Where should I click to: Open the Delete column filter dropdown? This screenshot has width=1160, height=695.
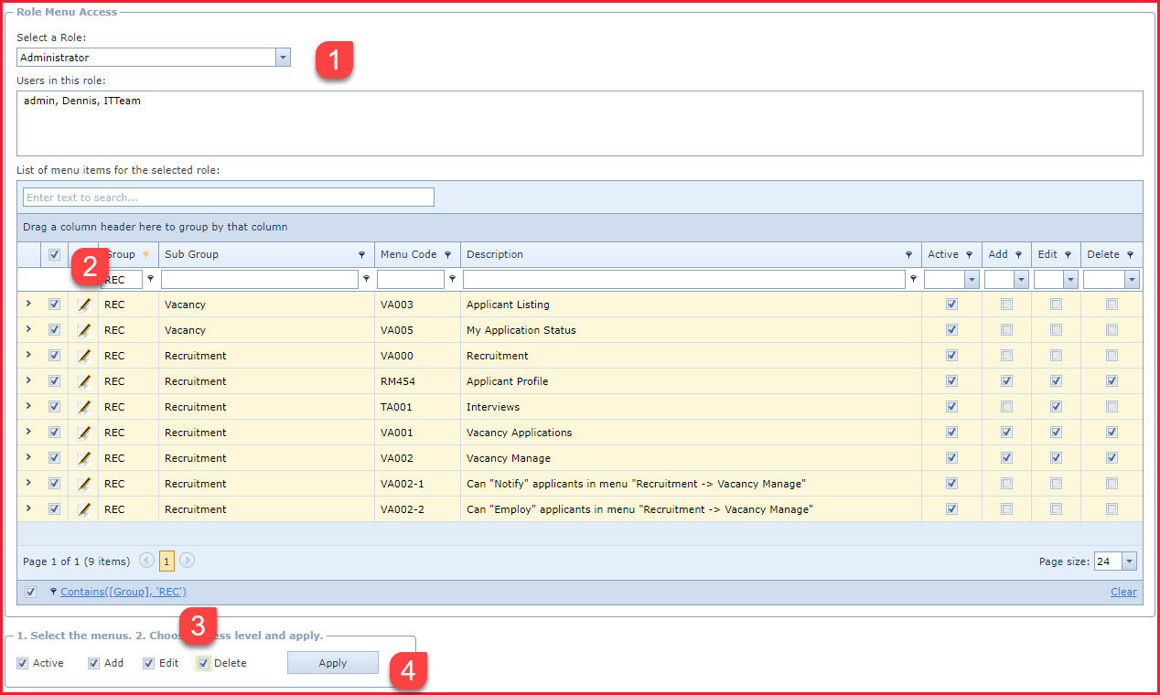click(x=1133, y=280)
